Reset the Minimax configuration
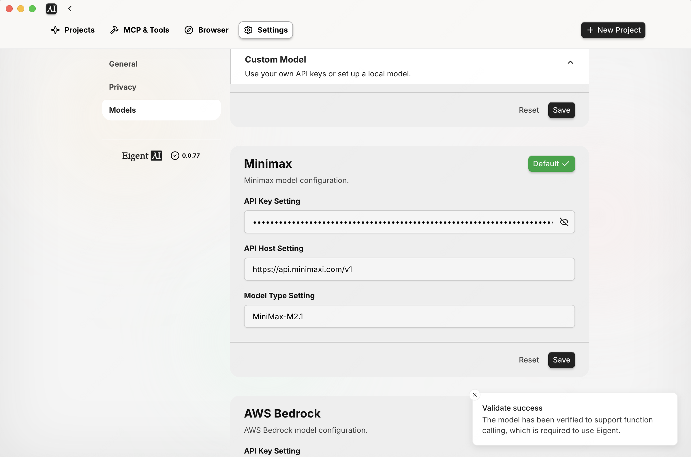This screenshot has width=691, height=457. [529, 360]
